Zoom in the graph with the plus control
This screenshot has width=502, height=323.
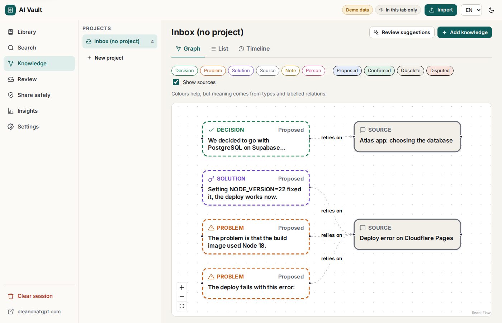point(182,287)
